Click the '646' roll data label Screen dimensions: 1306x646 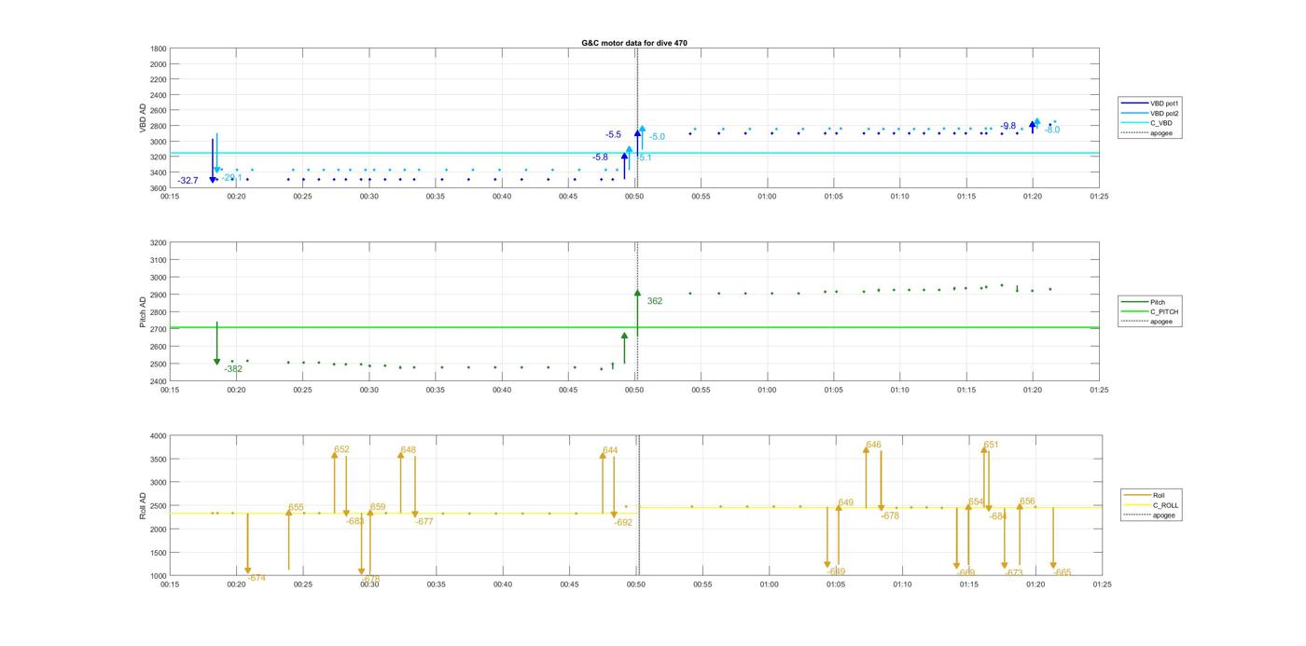(x=873, y=445)
